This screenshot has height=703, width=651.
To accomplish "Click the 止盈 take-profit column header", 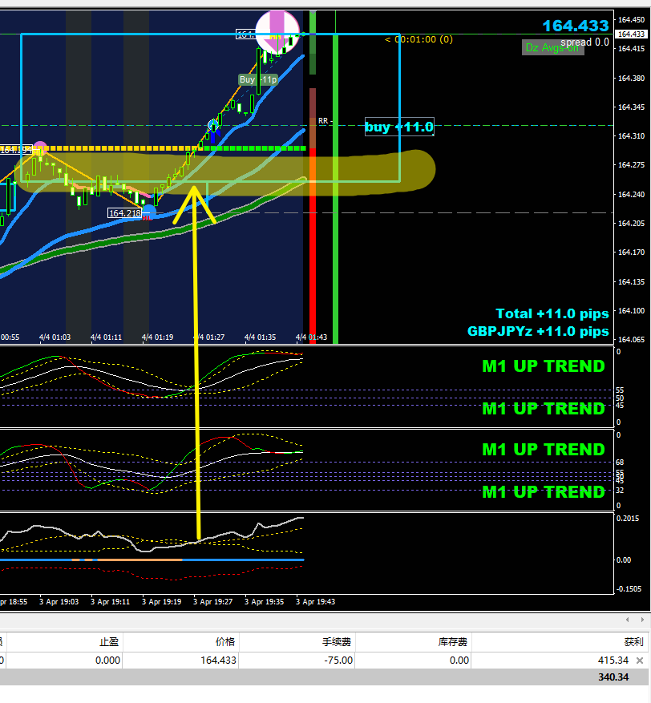I will click(109, 642).
